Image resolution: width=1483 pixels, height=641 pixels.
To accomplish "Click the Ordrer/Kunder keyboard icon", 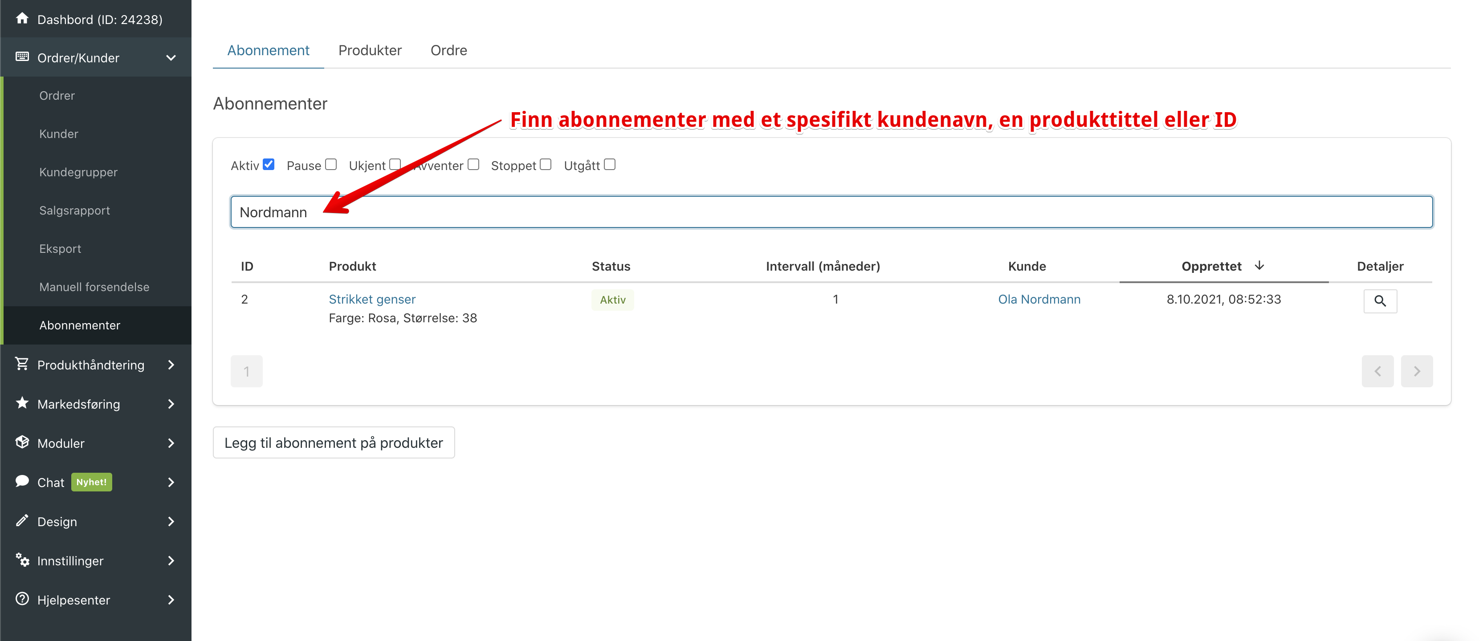I will (x=22, y=57).
